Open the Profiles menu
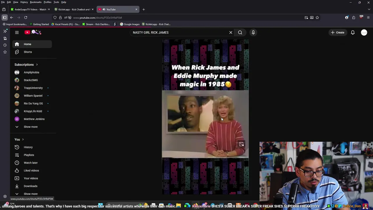Screen dimensions: 373x210 pyautogui.click(x=47, y=2)
